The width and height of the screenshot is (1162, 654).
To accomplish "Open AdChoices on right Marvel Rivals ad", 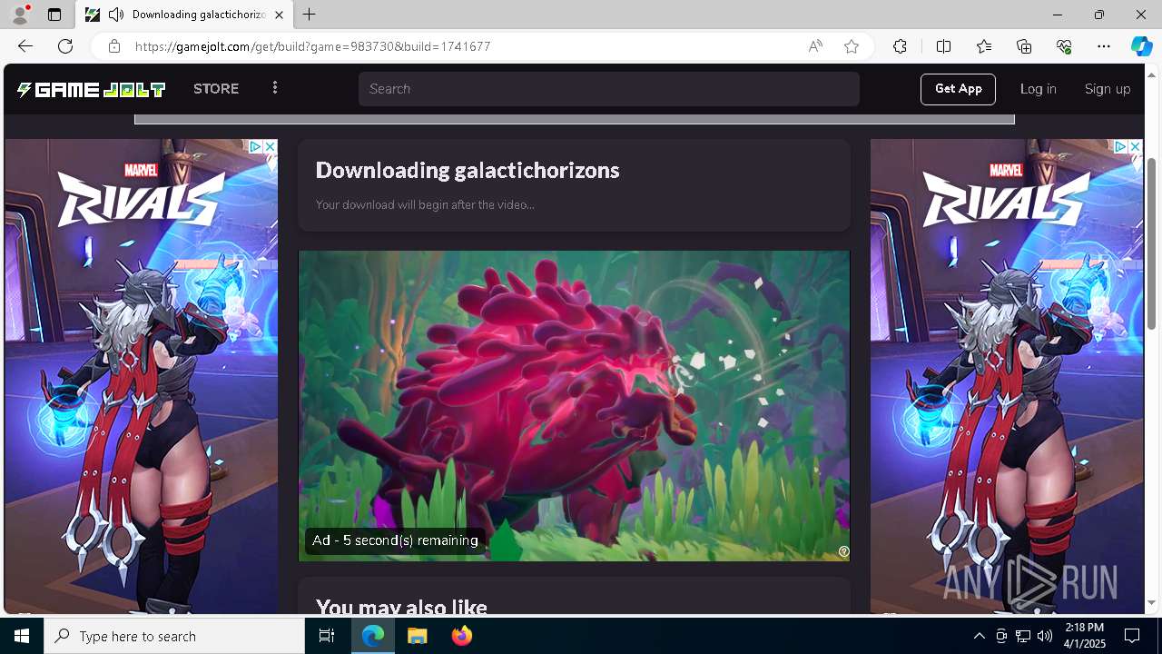I will (x=1121, y=146).
